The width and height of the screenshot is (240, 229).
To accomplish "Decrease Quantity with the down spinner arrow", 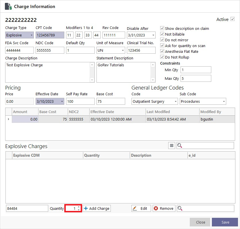I will point(79,210).
